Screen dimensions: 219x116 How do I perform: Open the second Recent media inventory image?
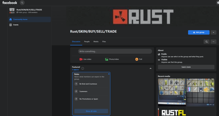200,92
